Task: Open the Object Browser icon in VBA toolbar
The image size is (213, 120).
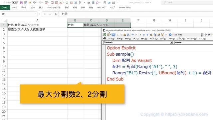Action: pos(162,35)
